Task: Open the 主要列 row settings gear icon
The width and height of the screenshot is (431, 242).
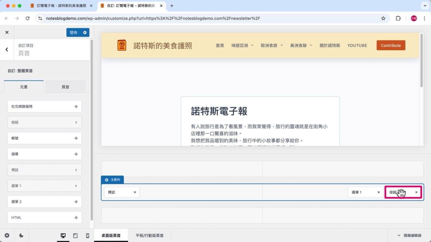Action: [x=106, y=179]
